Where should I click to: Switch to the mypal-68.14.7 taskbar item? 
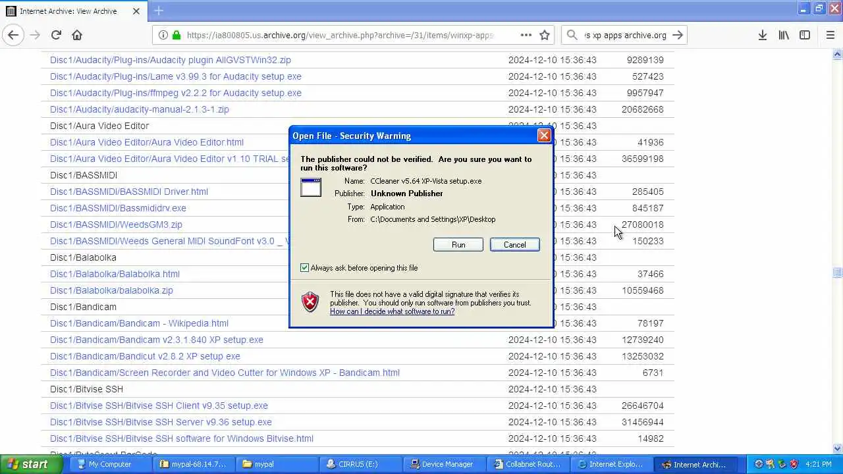pyautogui.click(x=193, y=464)
